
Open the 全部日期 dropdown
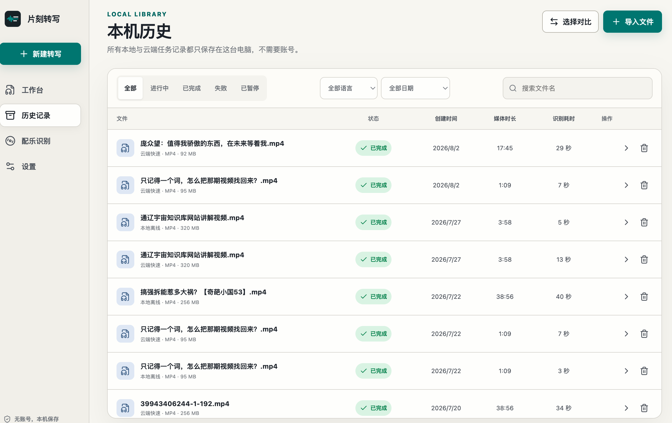click(415, 88)
